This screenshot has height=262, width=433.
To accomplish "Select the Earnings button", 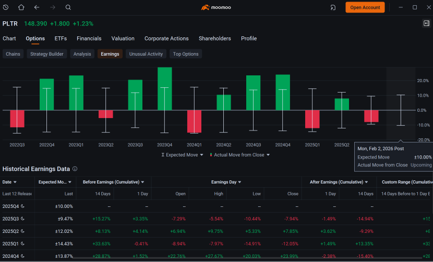I will pos(110,54).
